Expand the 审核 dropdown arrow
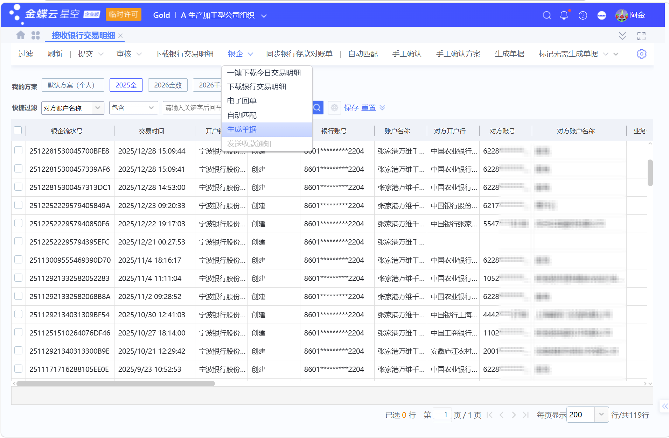Viewport: 669px width, 438px height. click(139, 54)
